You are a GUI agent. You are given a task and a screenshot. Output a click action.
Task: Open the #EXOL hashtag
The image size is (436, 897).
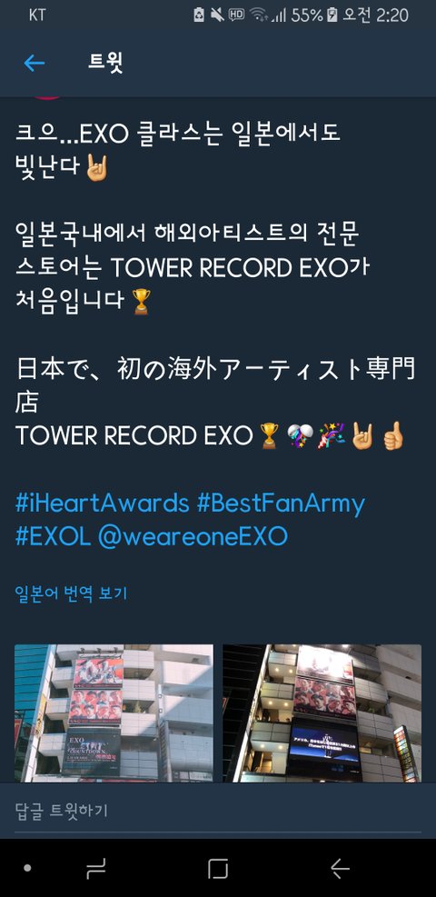tap(53, 536)
